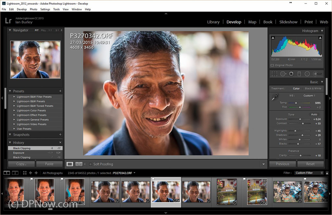Toggle the shadow clipping indicator in Histogram
332x215 pixels.
pyautogui.click(x=273, y=38)
